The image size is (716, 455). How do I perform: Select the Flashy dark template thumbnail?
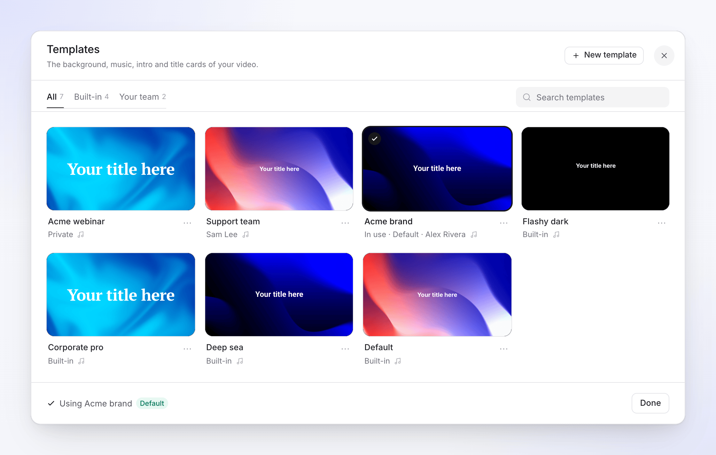[595, 169]
